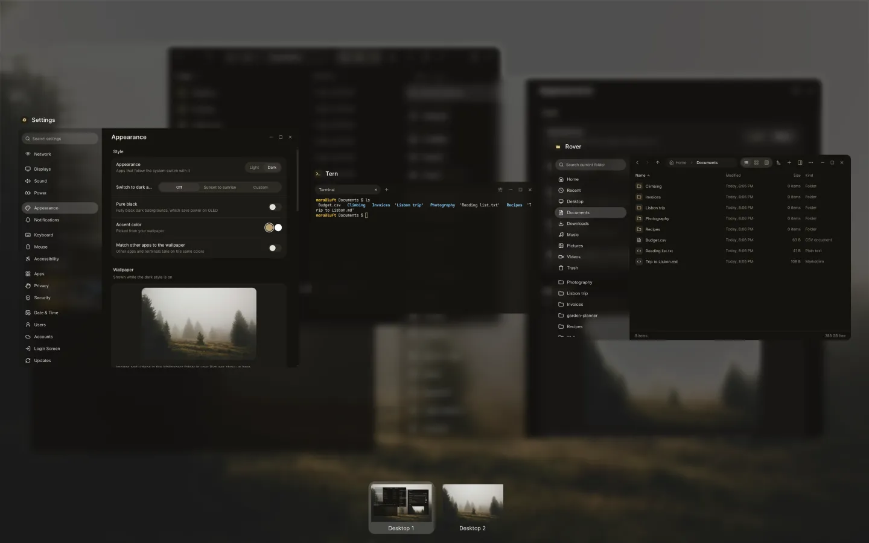Click Home in Rover's breadcrumb path
The width and height of the screenshot is (869, 543).
678,162
